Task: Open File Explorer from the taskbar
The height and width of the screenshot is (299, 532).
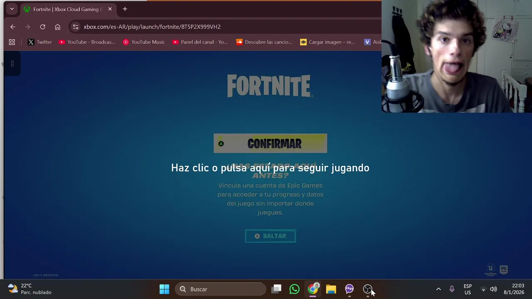Action: point(331,289)
